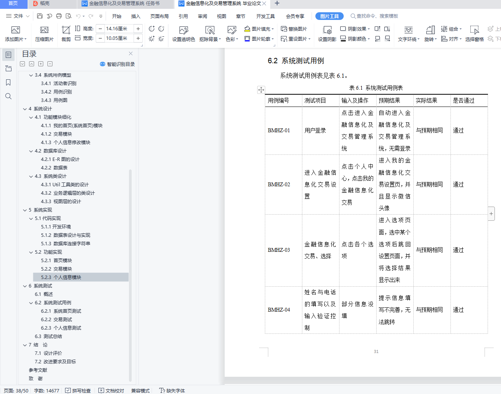Click Replace Picture (替换图片)

pos(294,29)
